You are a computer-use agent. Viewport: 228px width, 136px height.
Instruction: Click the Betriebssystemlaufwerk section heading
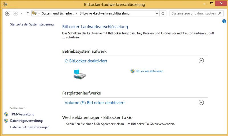pyautogui.click(x=84, y=51)
